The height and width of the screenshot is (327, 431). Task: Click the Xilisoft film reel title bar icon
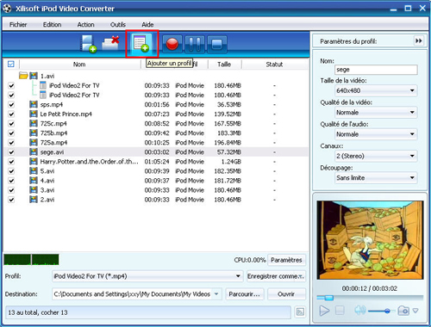[x=7, y=9]
